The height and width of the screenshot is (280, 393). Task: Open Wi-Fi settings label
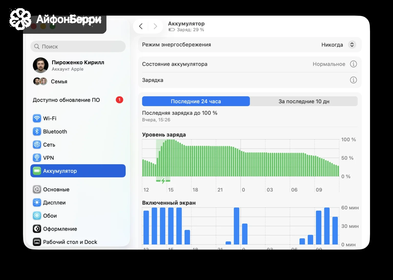coord(50,118)
